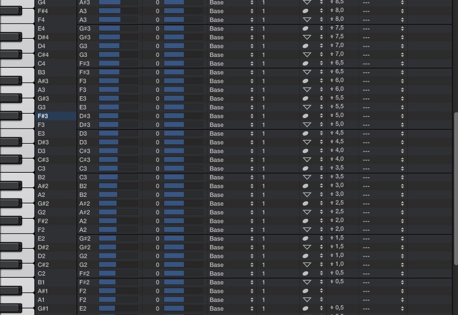Click the triangle notehead icon in the F3 row

coord(306,125)
